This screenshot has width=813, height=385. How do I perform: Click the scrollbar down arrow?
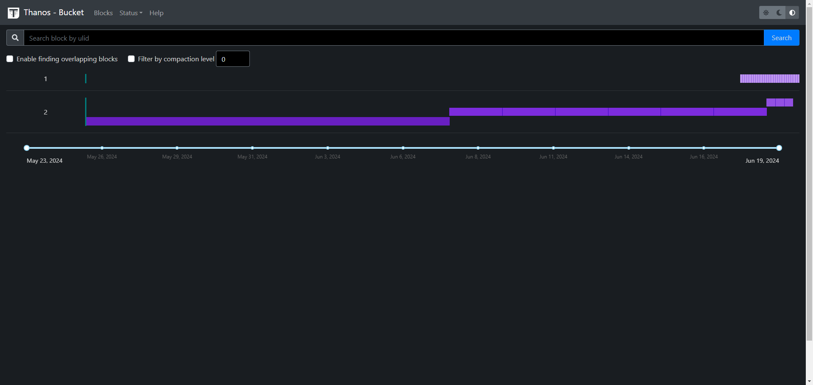click(x=809, y=382)
